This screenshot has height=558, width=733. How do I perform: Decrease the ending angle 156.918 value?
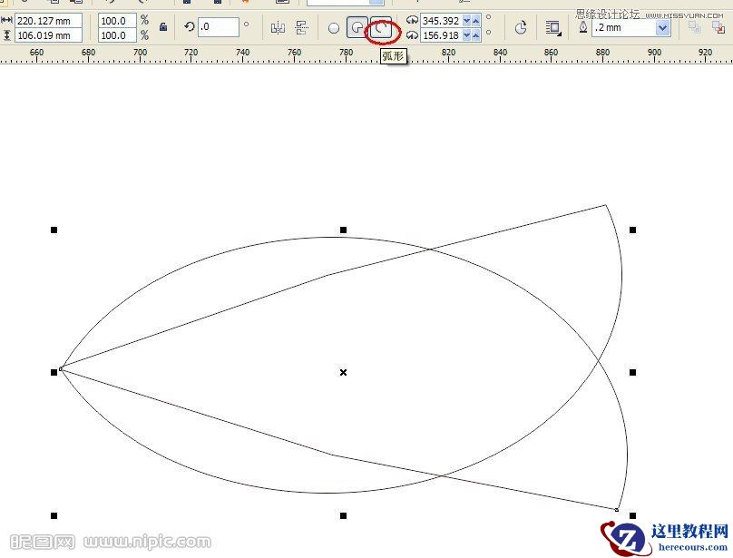tap(466, 35)
